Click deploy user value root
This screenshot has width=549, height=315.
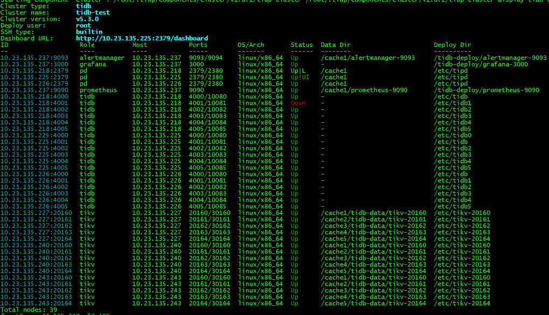point(83,25)
